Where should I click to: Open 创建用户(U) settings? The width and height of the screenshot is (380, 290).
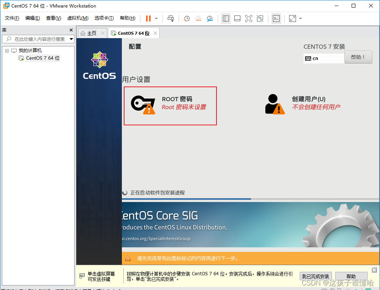click(x=303, y=104)
